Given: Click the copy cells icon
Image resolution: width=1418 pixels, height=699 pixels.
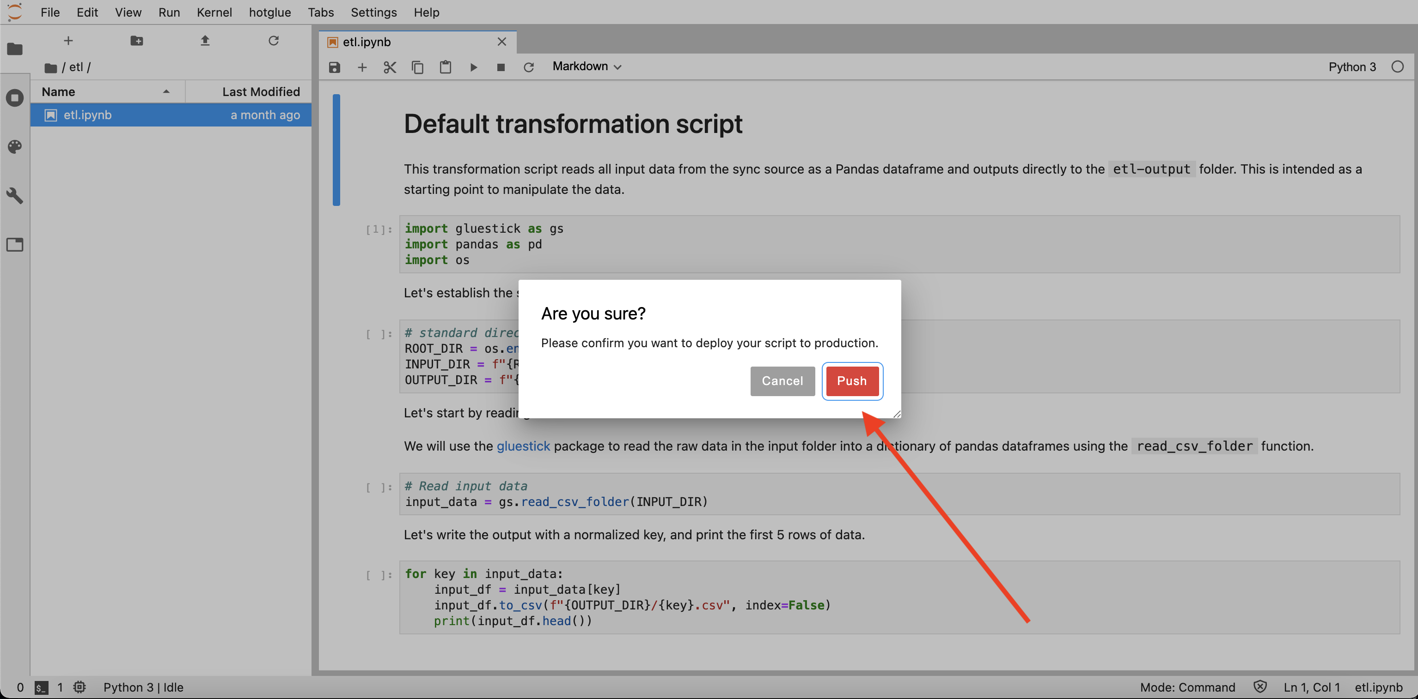Looking at the screenshot, I should click(x=417, y=67).
